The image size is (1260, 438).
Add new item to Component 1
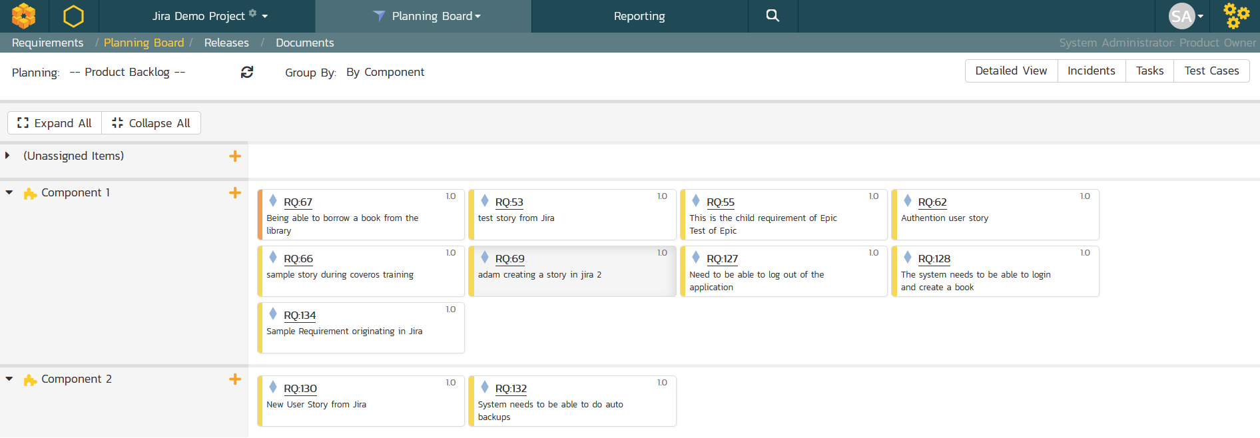pyautogui.click(x=235, y=193)
